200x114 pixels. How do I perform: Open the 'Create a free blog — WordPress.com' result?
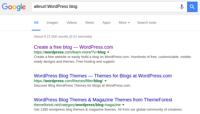73,47
